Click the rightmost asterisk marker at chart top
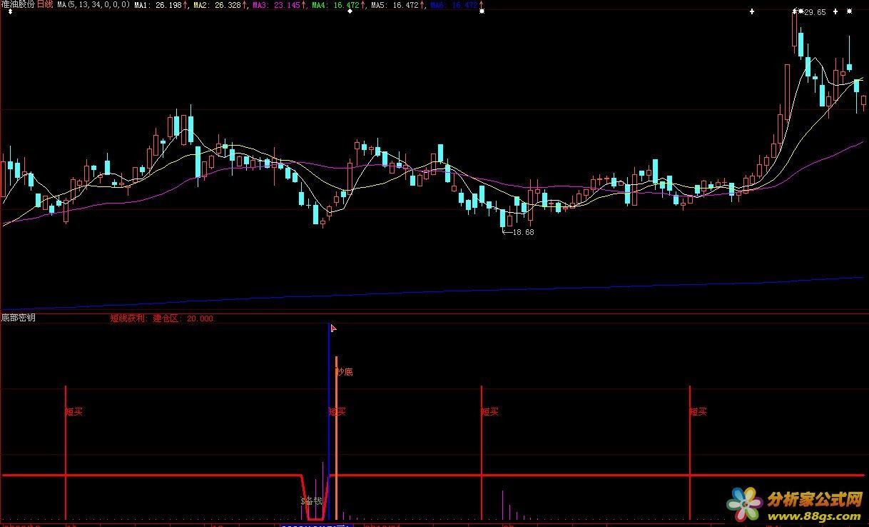Screen dimensions: 869x527 (x=848, y=12)
